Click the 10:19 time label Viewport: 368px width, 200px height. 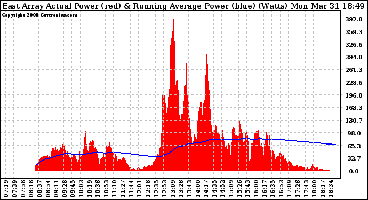click(x=90, y=189)
